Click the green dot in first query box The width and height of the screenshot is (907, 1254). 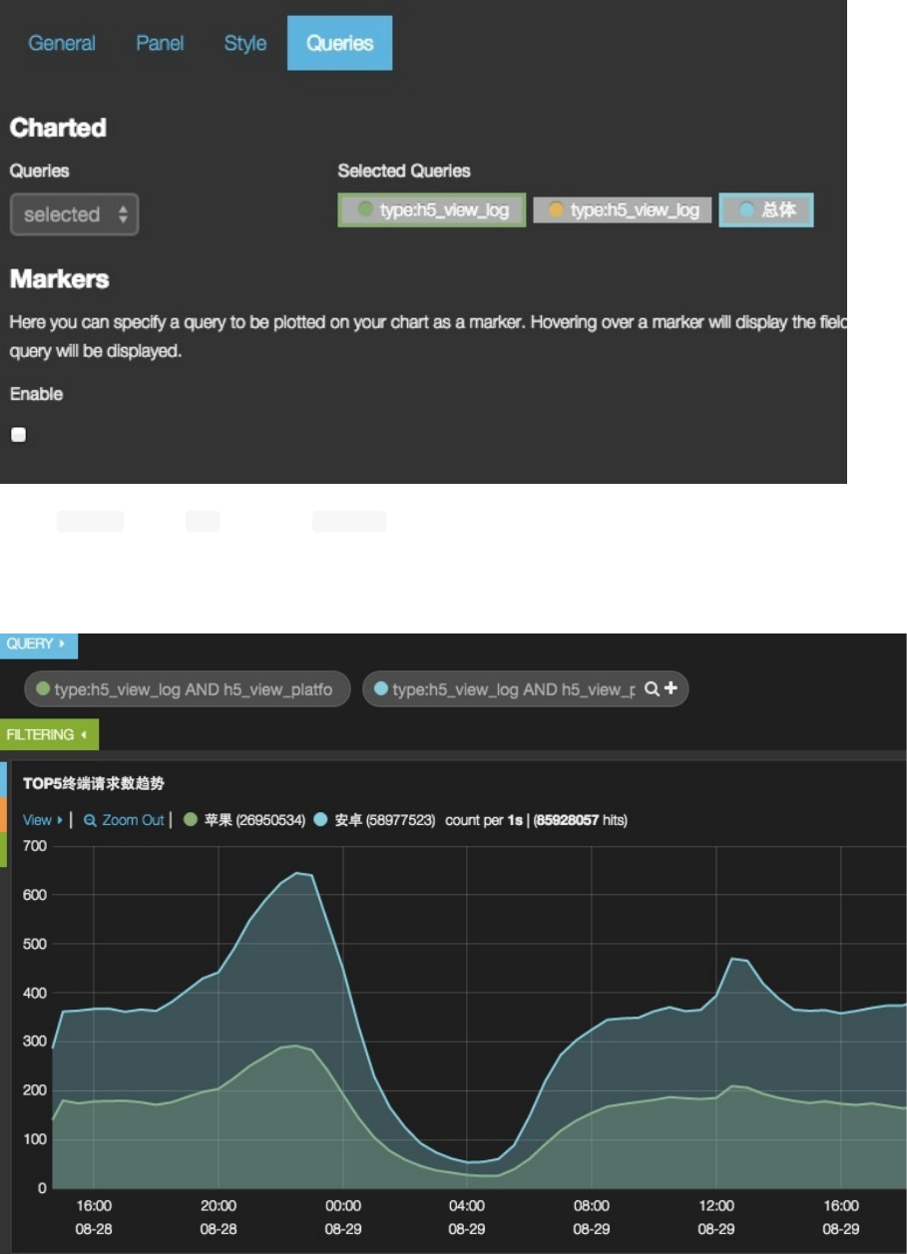coord(43,689)
